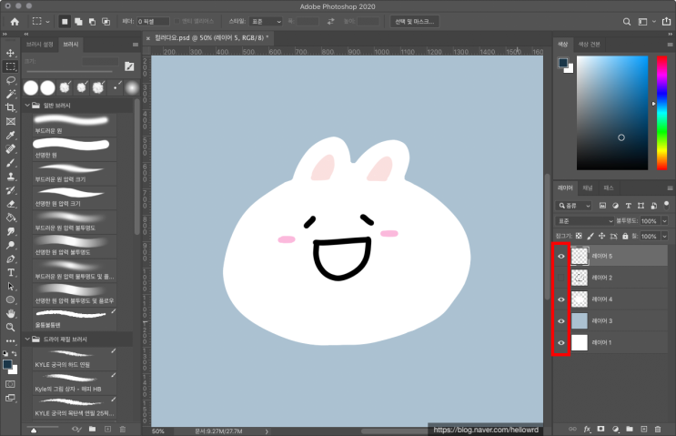This screenshot has width=676, height=436.
Task: Open the fill 100% slider arrow
Action: coord(664,236)
